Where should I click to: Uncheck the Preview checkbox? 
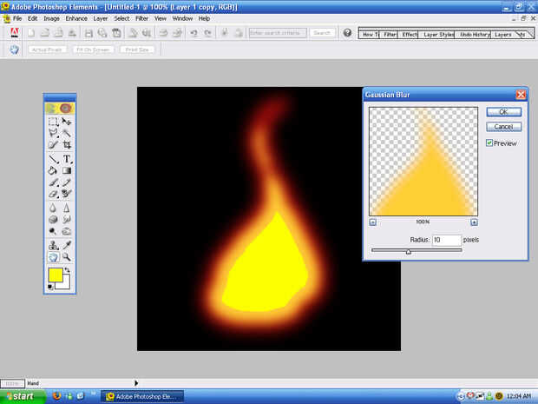489,142
